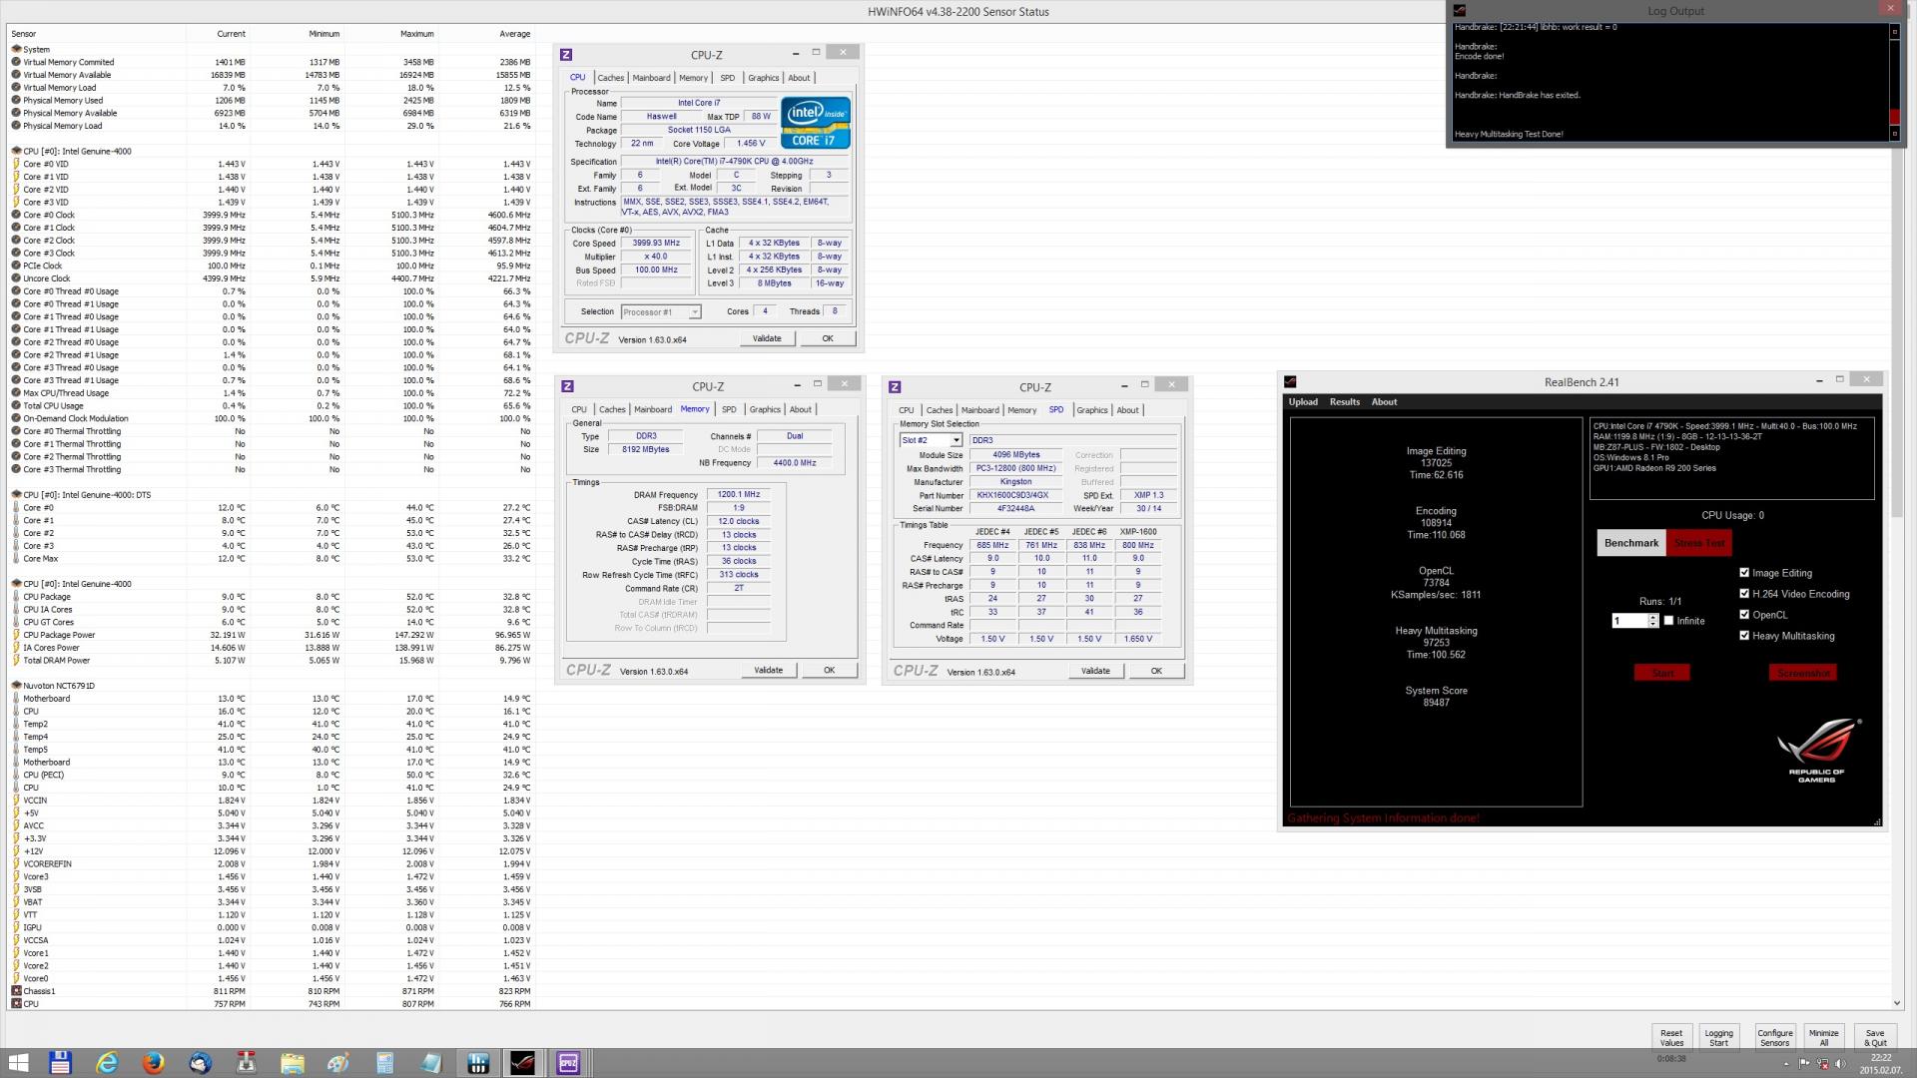This screenshot has width=1917, height=1078.
Task: Open the red download tool taskbar icon
Action: 246,1063
